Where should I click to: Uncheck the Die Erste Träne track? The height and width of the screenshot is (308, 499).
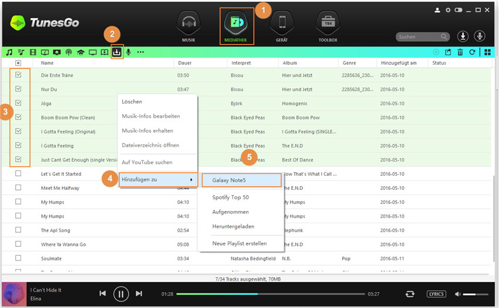[18, 75]
